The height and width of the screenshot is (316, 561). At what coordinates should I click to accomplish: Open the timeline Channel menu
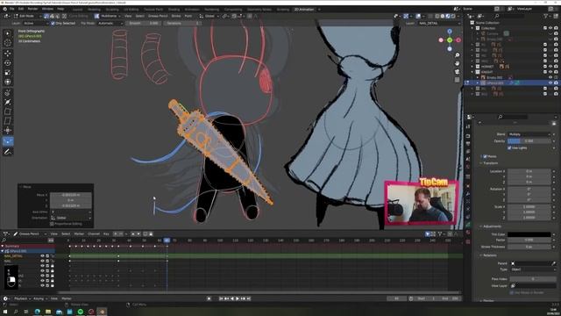94,234
